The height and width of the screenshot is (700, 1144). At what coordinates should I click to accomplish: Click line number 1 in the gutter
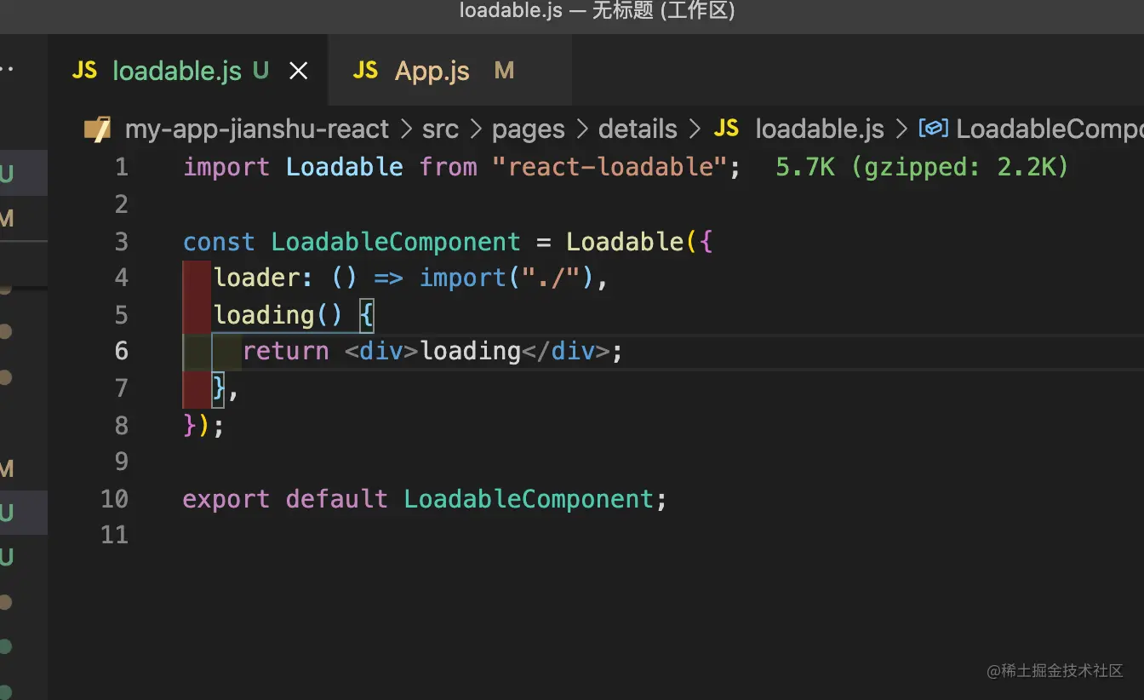pos(122,167)
